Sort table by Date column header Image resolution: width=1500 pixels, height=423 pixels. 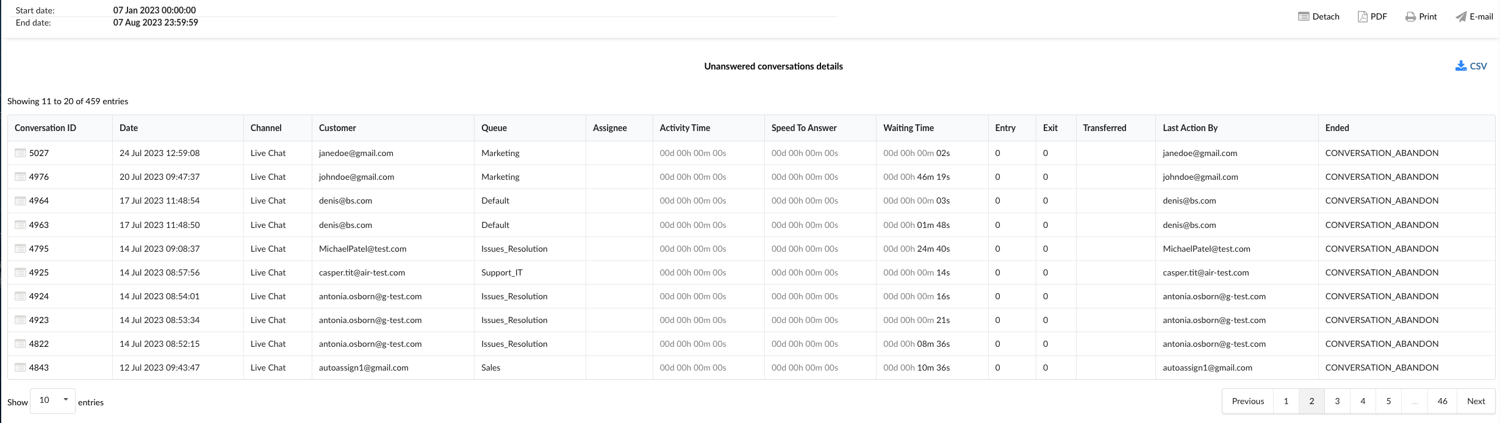(x=178, y=128)
